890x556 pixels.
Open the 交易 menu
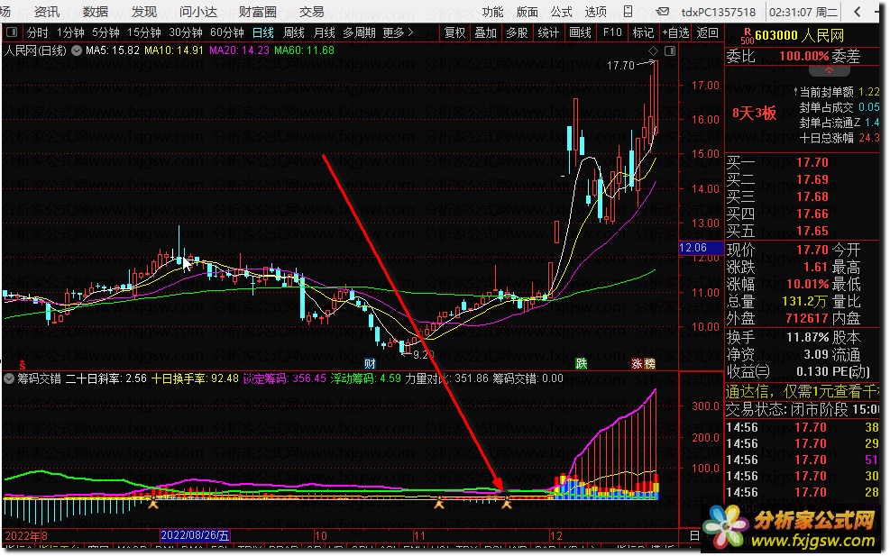[312, 12]
